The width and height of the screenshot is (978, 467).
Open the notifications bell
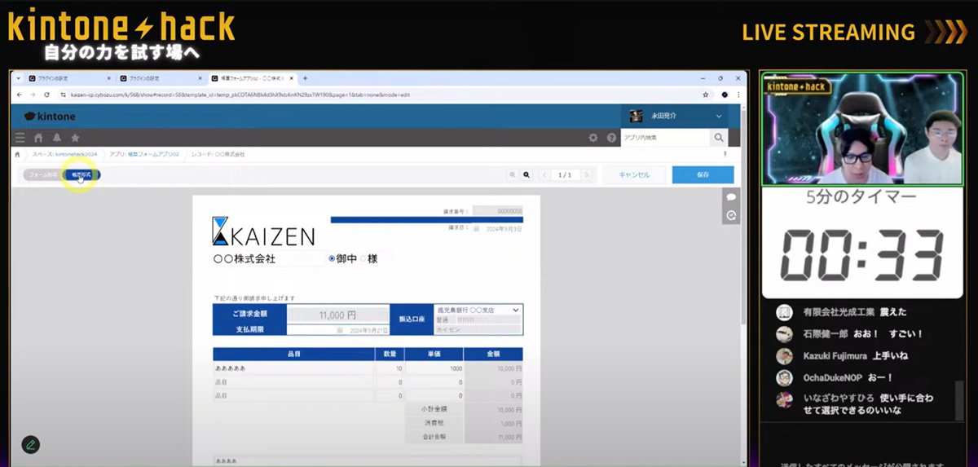point(57,138)
